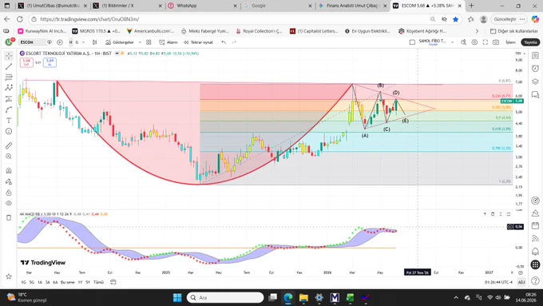Select the 5G date range
Screen dimensions: 543x306
tap(32, 283)
